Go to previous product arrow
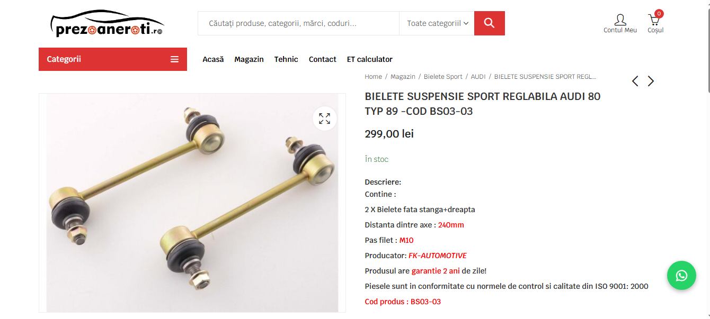 (x=635, y=81)
